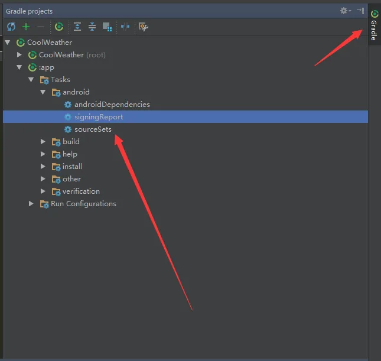Image resolution: width=381 pixels, height=361 pixels.
Task: Hide the Gradle projects panel
Action: pyautogui.click(x=360, y=11)
